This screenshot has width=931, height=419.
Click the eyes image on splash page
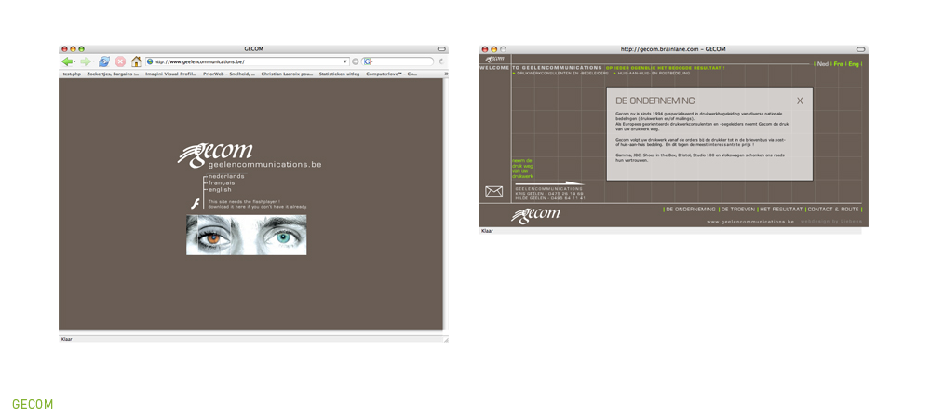pos(247,235)
